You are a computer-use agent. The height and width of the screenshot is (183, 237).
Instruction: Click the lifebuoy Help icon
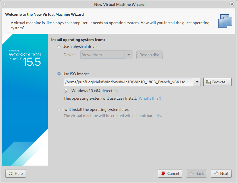11,173
